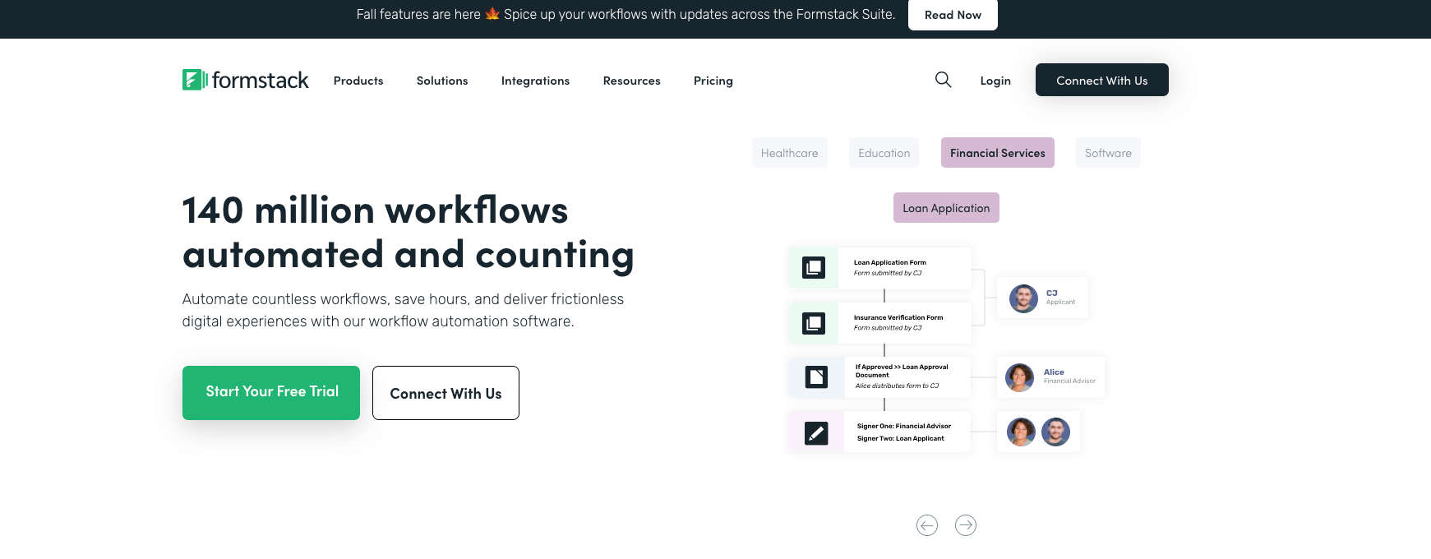This screenshot has height=559, width=1431.
Task: Click Start Your Free Trial button
Action: coord(271,392)
